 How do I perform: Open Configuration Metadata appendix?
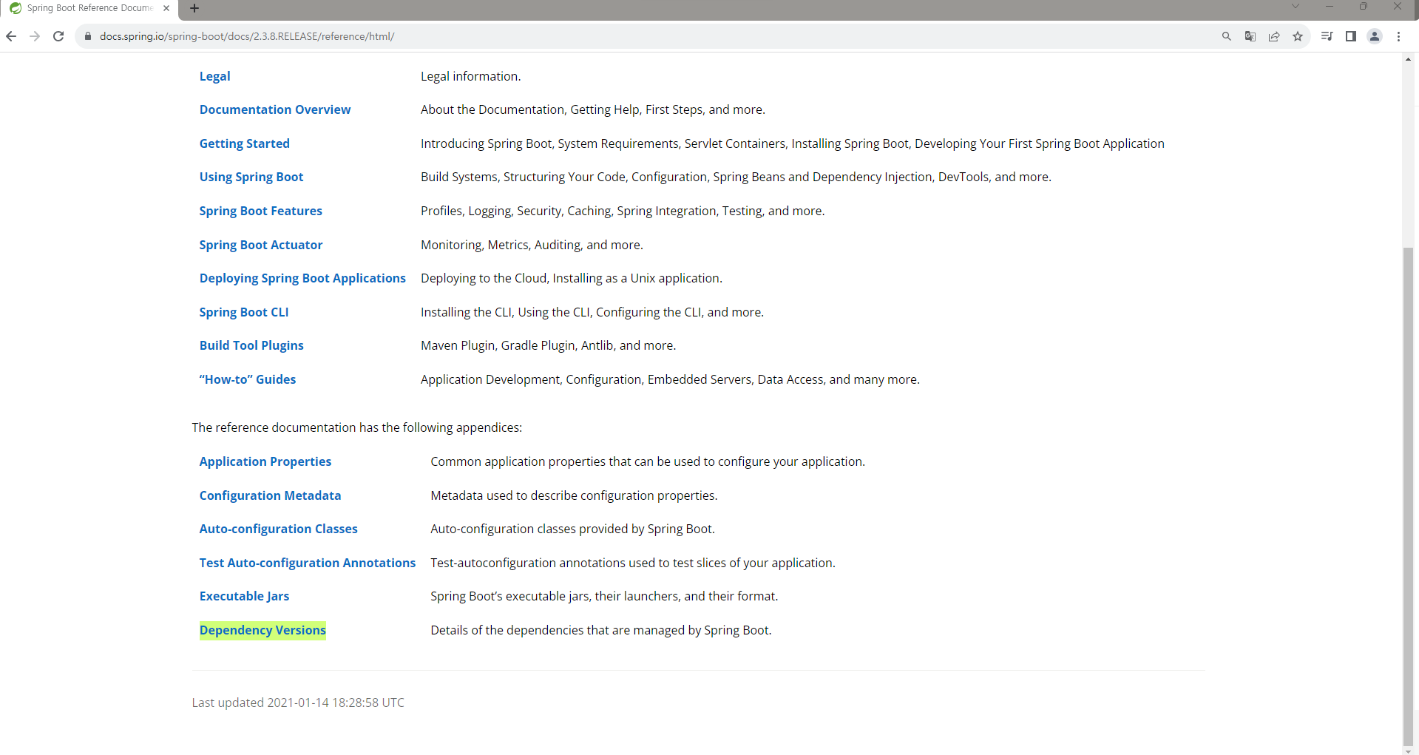coord(270,495)
